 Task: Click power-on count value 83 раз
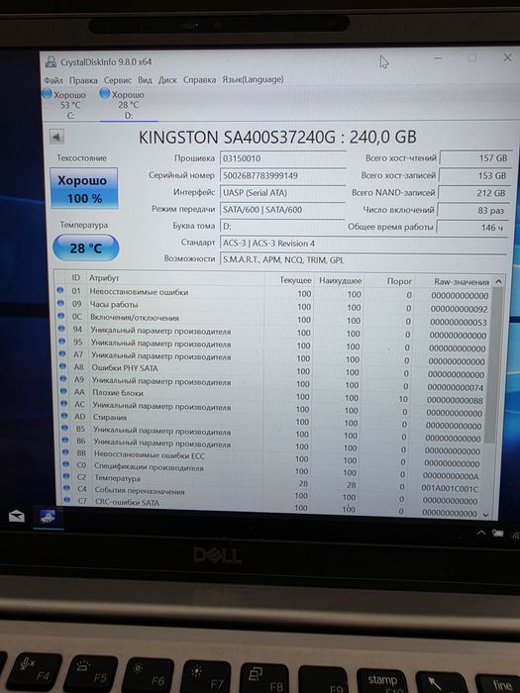(x=472, y=210)
